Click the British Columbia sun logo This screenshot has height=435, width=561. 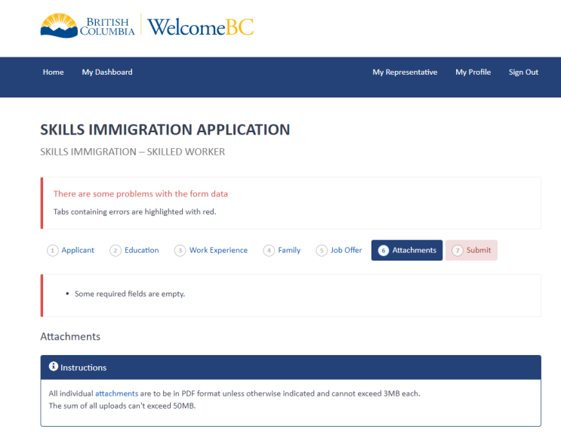[59, 26]
